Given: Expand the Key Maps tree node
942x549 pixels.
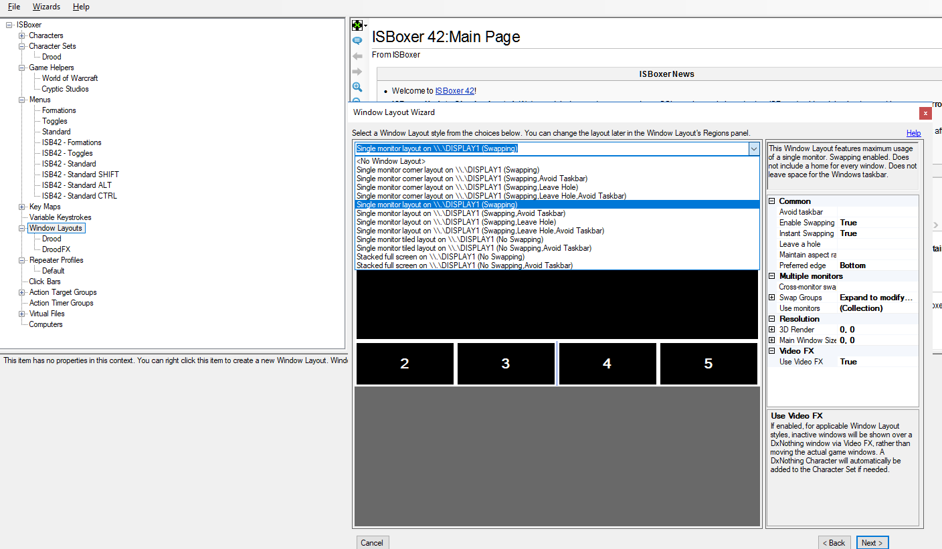Looking at the screenshot, I should [22, 207].
